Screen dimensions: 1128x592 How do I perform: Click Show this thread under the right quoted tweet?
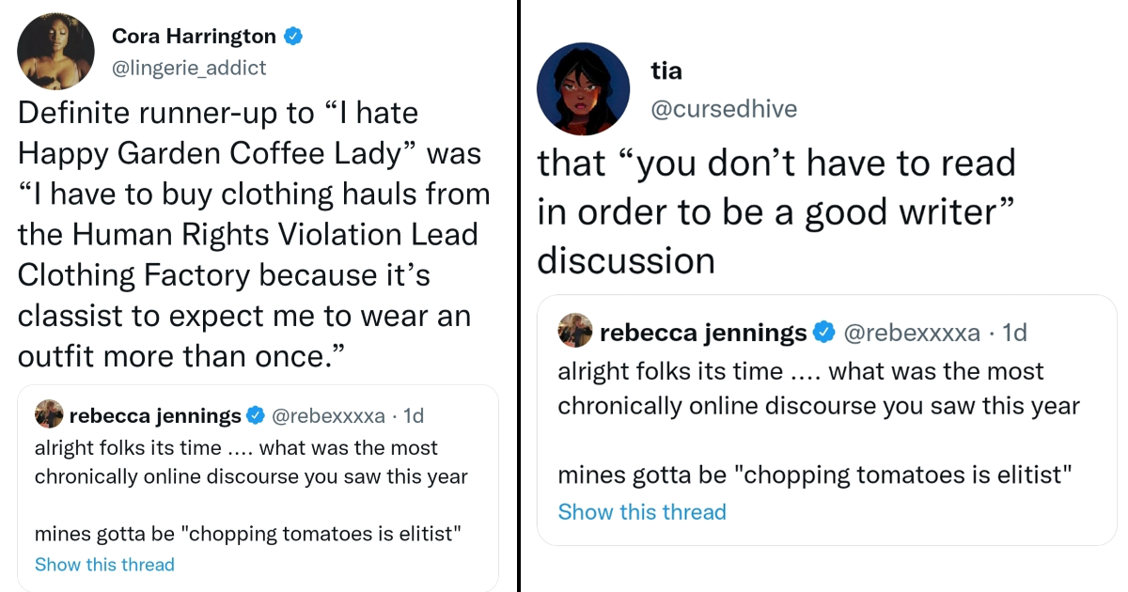pos(642,511)
